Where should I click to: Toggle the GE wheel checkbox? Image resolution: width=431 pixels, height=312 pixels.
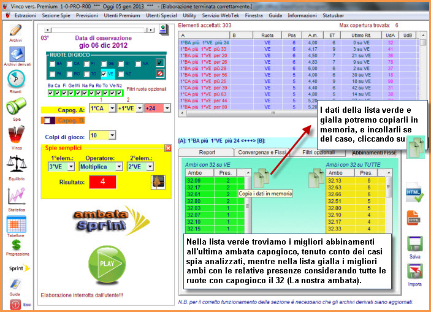coord(104,64)
